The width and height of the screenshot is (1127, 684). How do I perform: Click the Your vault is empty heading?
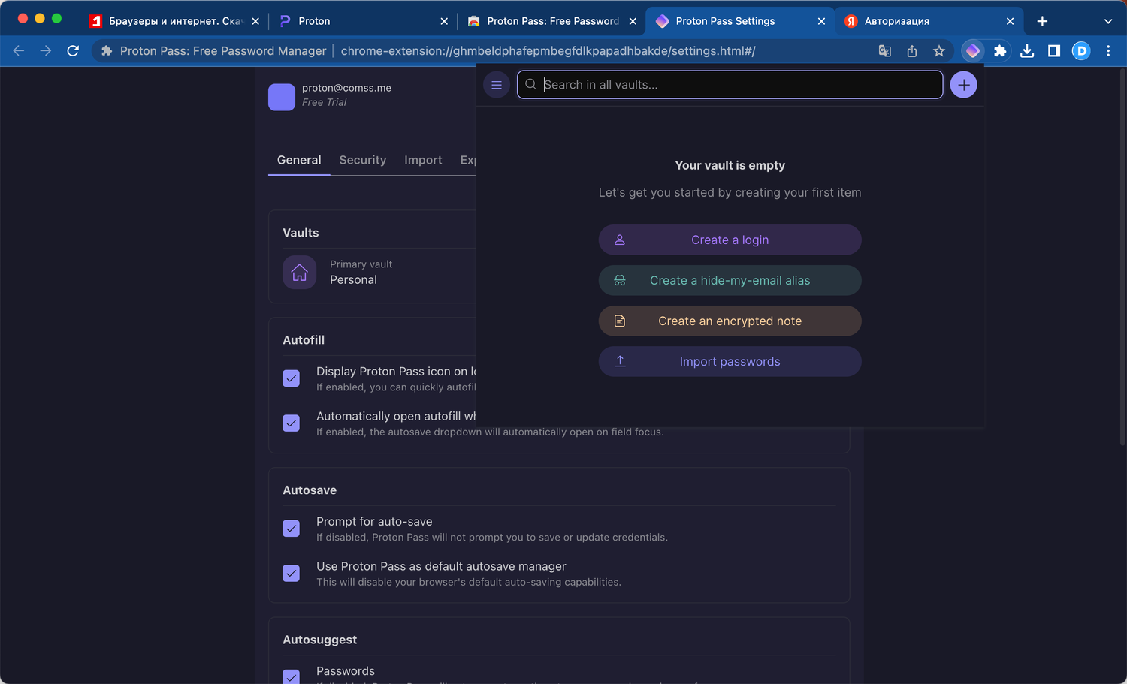[730, 165]
